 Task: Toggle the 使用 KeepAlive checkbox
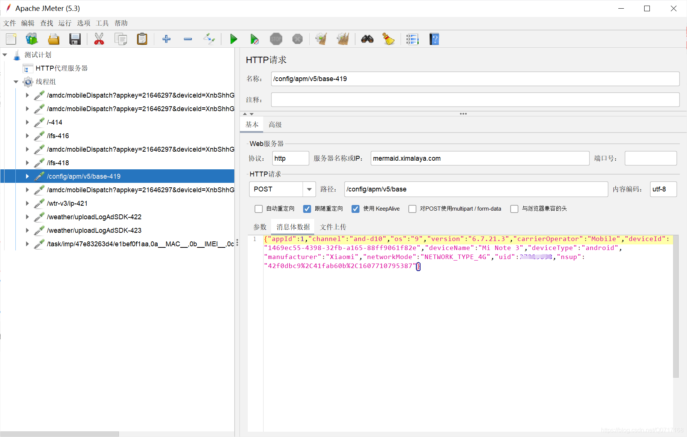(356, 209)
